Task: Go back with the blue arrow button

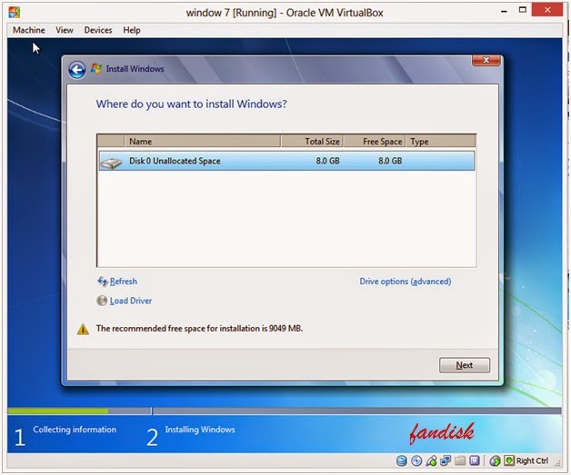Action: coord(77,69)
